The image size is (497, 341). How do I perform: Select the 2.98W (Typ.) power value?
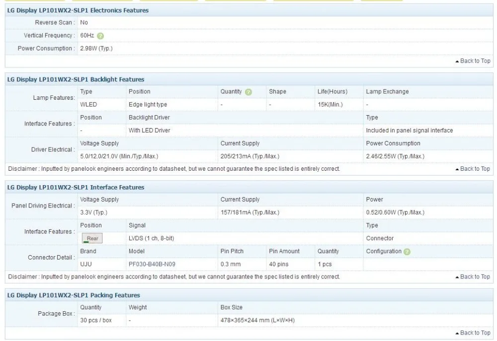coord(96,49)
